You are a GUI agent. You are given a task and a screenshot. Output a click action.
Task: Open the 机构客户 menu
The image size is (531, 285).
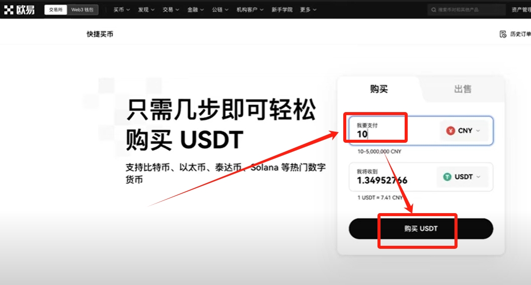coord(250,10)
